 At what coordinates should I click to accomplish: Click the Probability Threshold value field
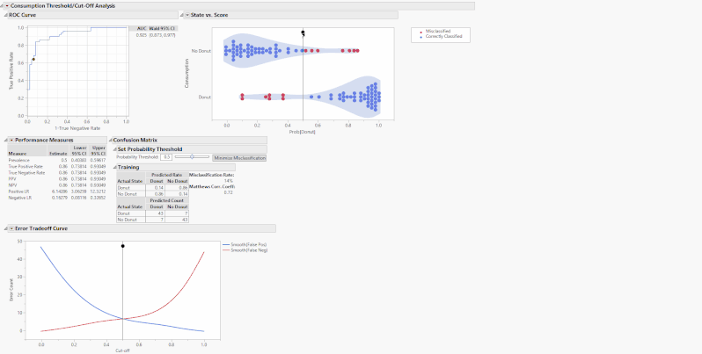[166, 157]
